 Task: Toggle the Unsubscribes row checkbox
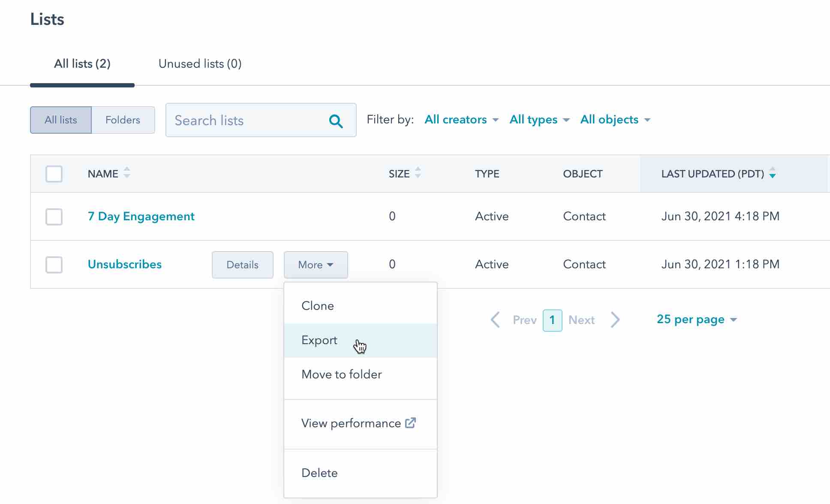click(54, 264)
